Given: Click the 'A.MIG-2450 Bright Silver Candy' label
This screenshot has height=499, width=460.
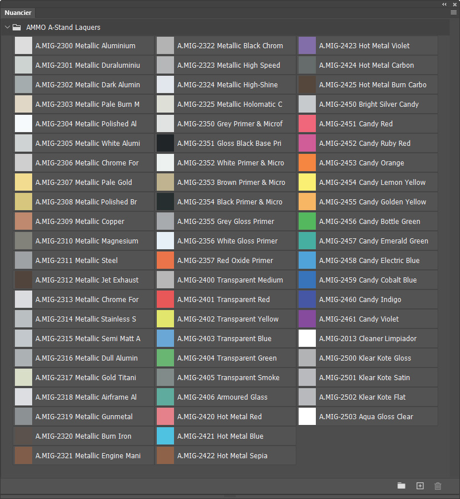Looking at the screenshot, I should point(369,105).
